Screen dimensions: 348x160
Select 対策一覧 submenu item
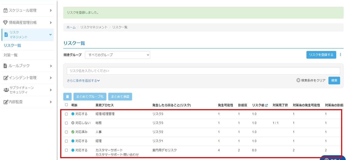[11, 55]
